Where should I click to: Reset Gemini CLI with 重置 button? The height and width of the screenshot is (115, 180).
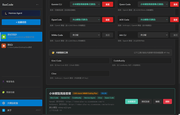tap(107, 4)
